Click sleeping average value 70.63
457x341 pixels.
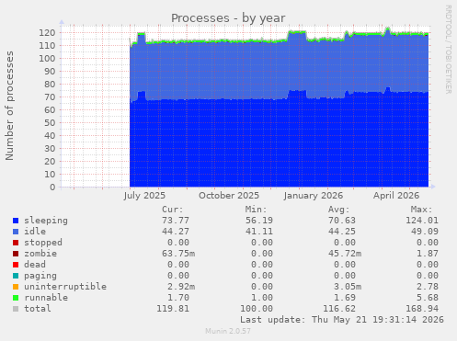click(x=342, y=221)
